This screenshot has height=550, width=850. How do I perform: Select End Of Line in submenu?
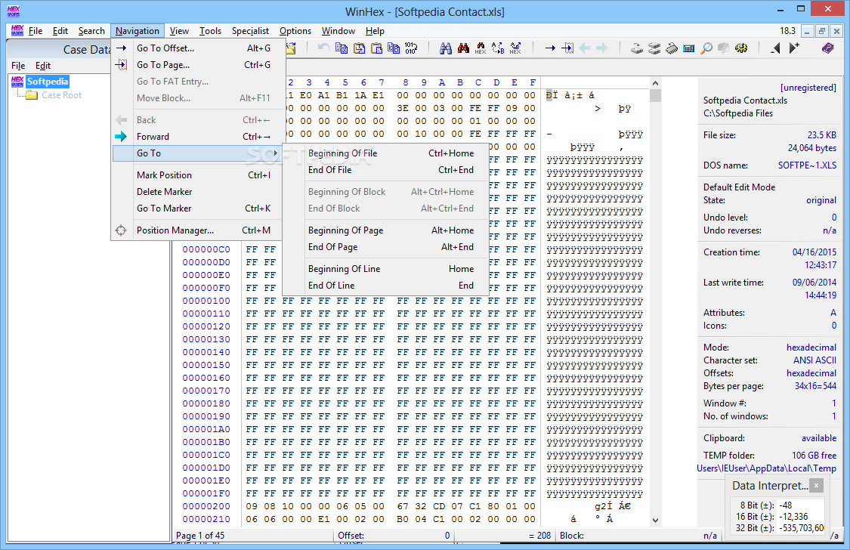[x=385, y=285]
